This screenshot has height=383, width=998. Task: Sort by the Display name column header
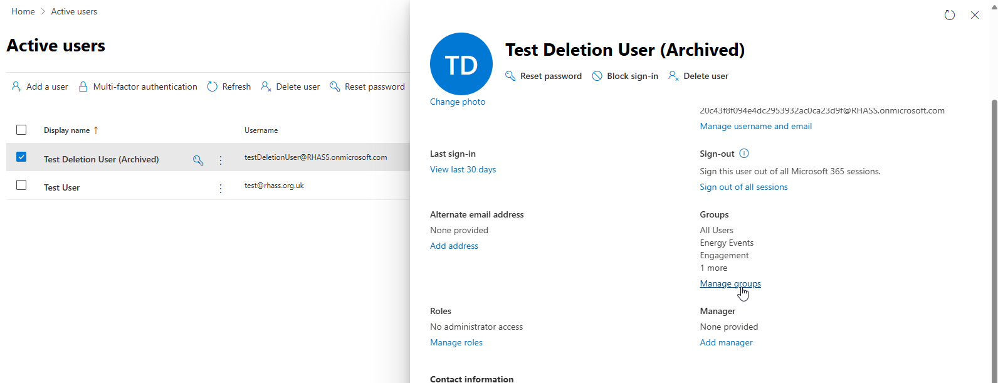(71, 130)
